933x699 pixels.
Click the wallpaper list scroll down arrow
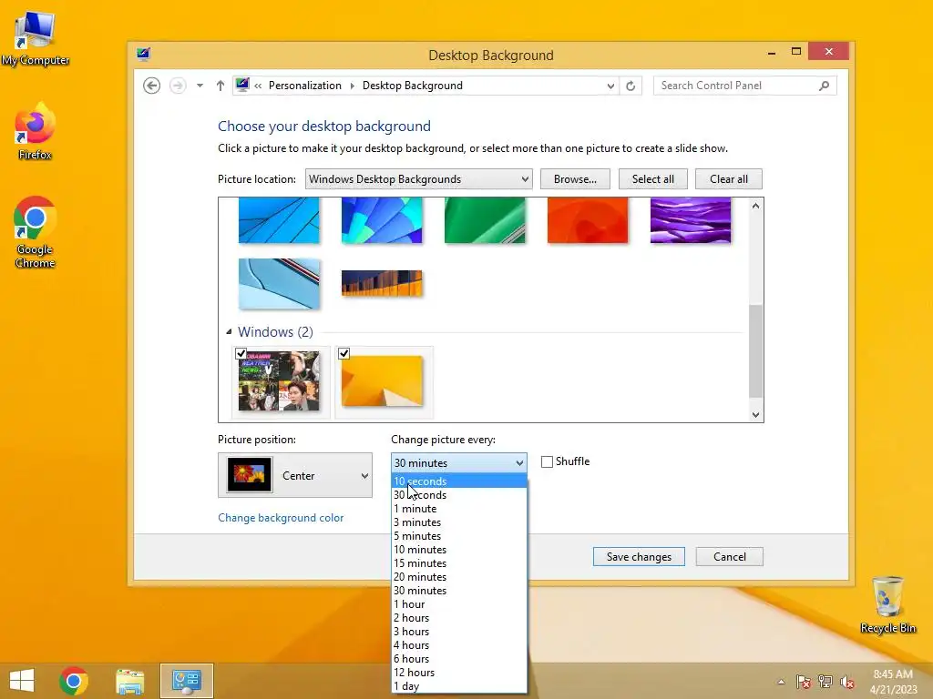[x=755, y=415]
